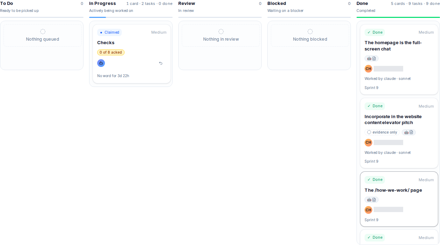Click Worked by claude · sonnet on homepage card
This screenshot has height=245, width=440.
click(x=388, y=79)
